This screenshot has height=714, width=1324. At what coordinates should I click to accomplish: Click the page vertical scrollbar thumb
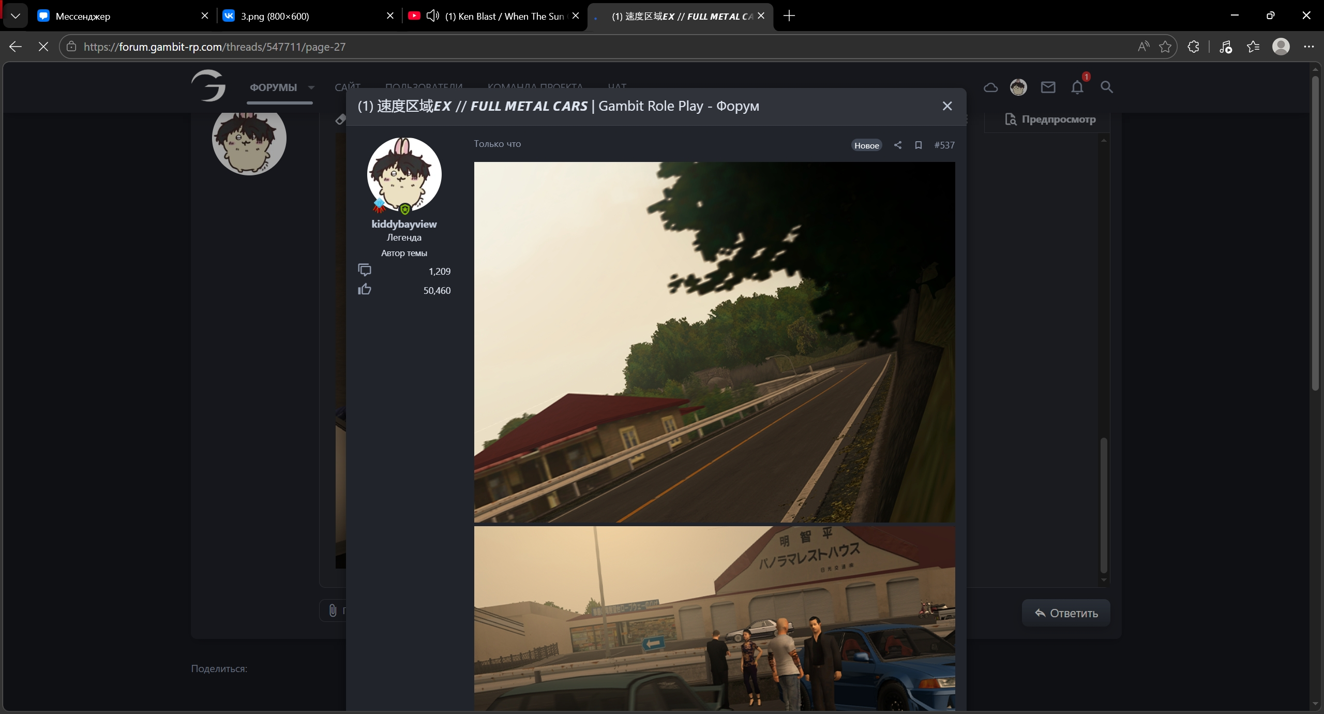[x=1315, y=233]
